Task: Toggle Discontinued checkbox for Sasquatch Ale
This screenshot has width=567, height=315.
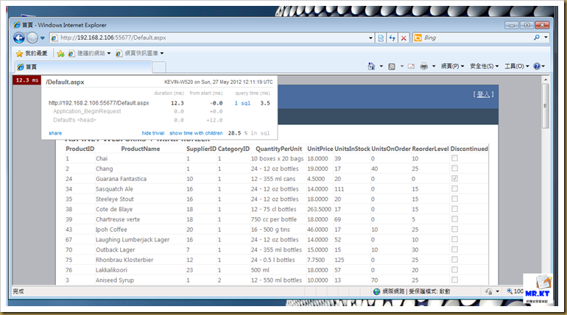Action: pos(454,188)
